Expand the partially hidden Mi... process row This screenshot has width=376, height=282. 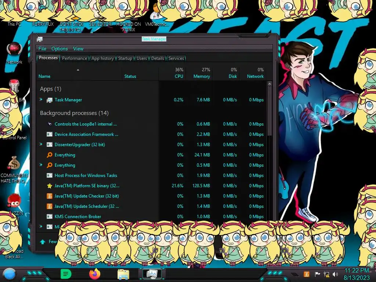pos(41,226)
